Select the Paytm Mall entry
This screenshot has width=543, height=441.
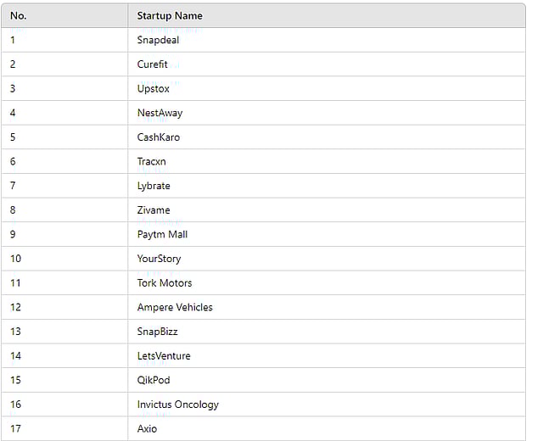[162, 235]
